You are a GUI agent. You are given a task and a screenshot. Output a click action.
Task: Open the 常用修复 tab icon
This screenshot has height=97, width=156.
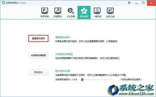[45, 11]
